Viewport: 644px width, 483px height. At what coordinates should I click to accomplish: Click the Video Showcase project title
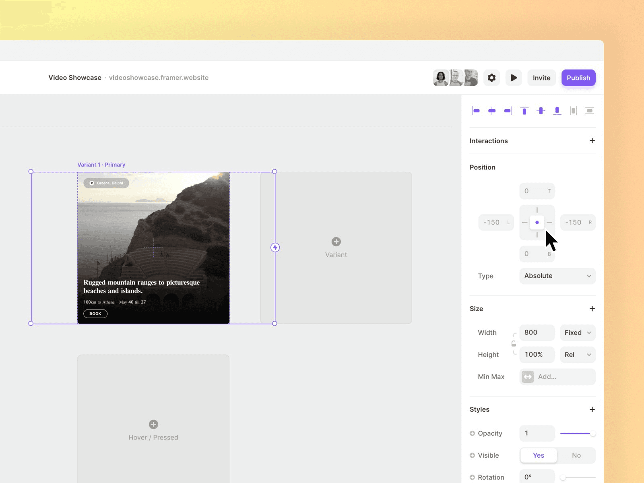click(75, 78)
